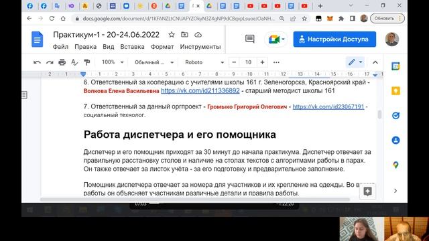Open the MetaMask fox extension
429x241 pixels.
pos(330,19)
